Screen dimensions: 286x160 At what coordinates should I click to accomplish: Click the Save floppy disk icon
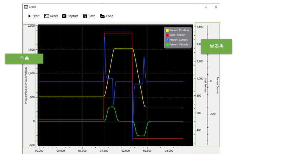(x=85, y=16)
